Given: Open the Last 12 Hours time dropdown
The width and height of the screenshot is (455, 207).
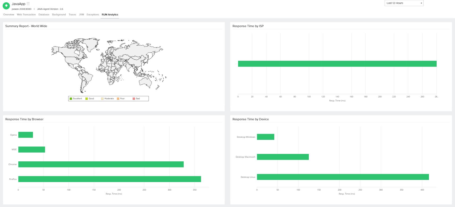Looking at the screenshot, I should [404, 3].
